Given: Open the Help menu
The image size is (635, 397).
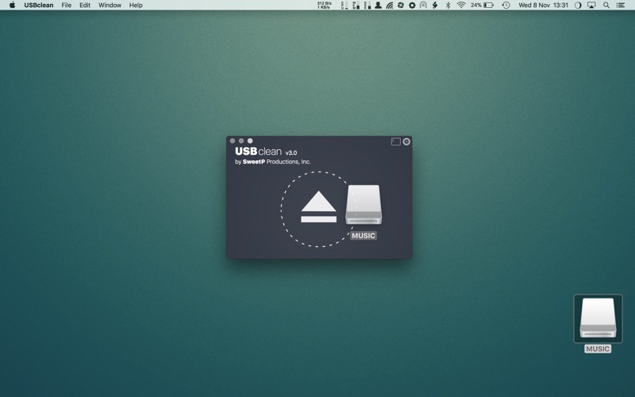Looking at the screenshot, I should point(136,5).
